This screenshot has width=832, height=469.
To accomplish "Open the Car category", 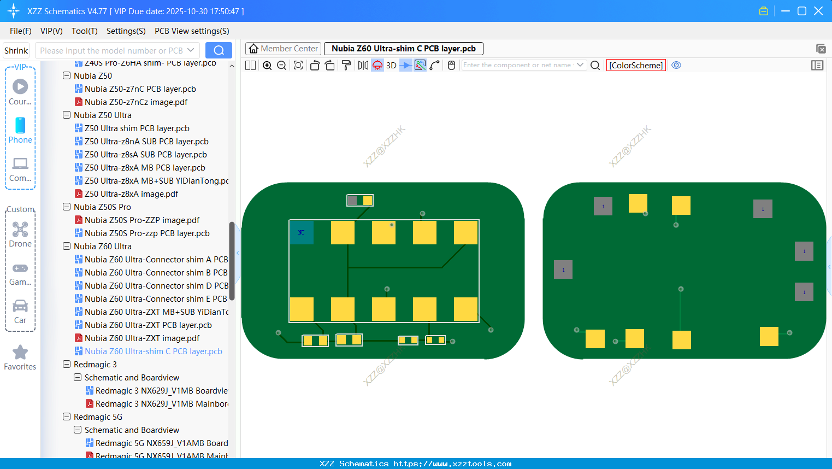I will pos(20,312).
